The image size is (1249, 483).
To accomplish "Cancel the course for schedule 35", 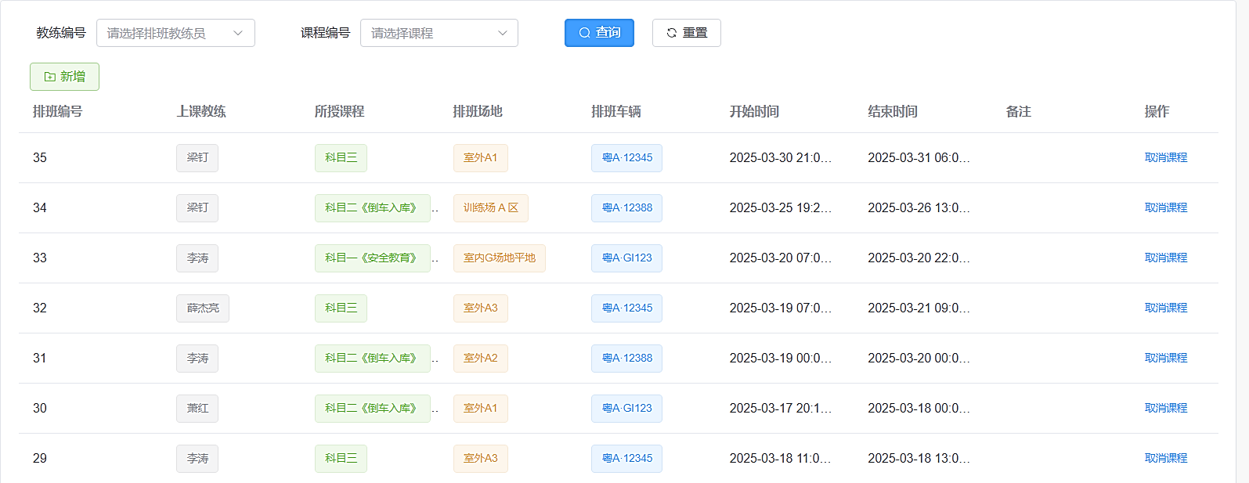I will tap(1165, 157).
